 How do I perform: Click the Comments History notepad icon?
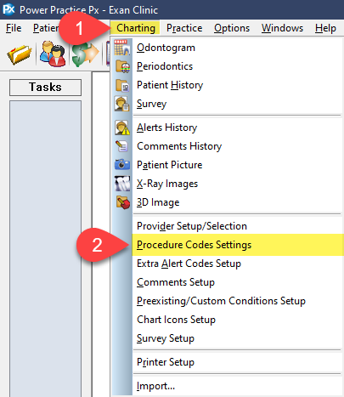[x=122, y=146]
